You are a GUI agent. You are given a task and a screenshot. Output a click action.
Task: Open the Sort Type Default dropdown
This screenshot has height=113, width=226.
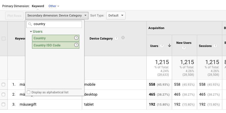[x=116, y=16]
